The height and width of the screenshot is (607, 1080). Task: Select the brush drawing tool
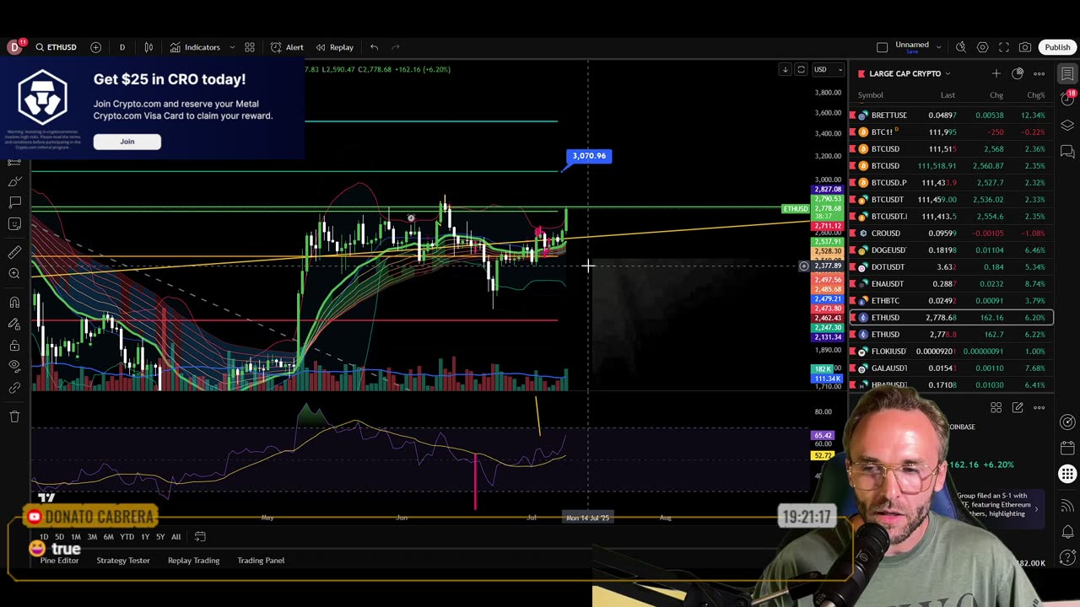tap(14, 181)
